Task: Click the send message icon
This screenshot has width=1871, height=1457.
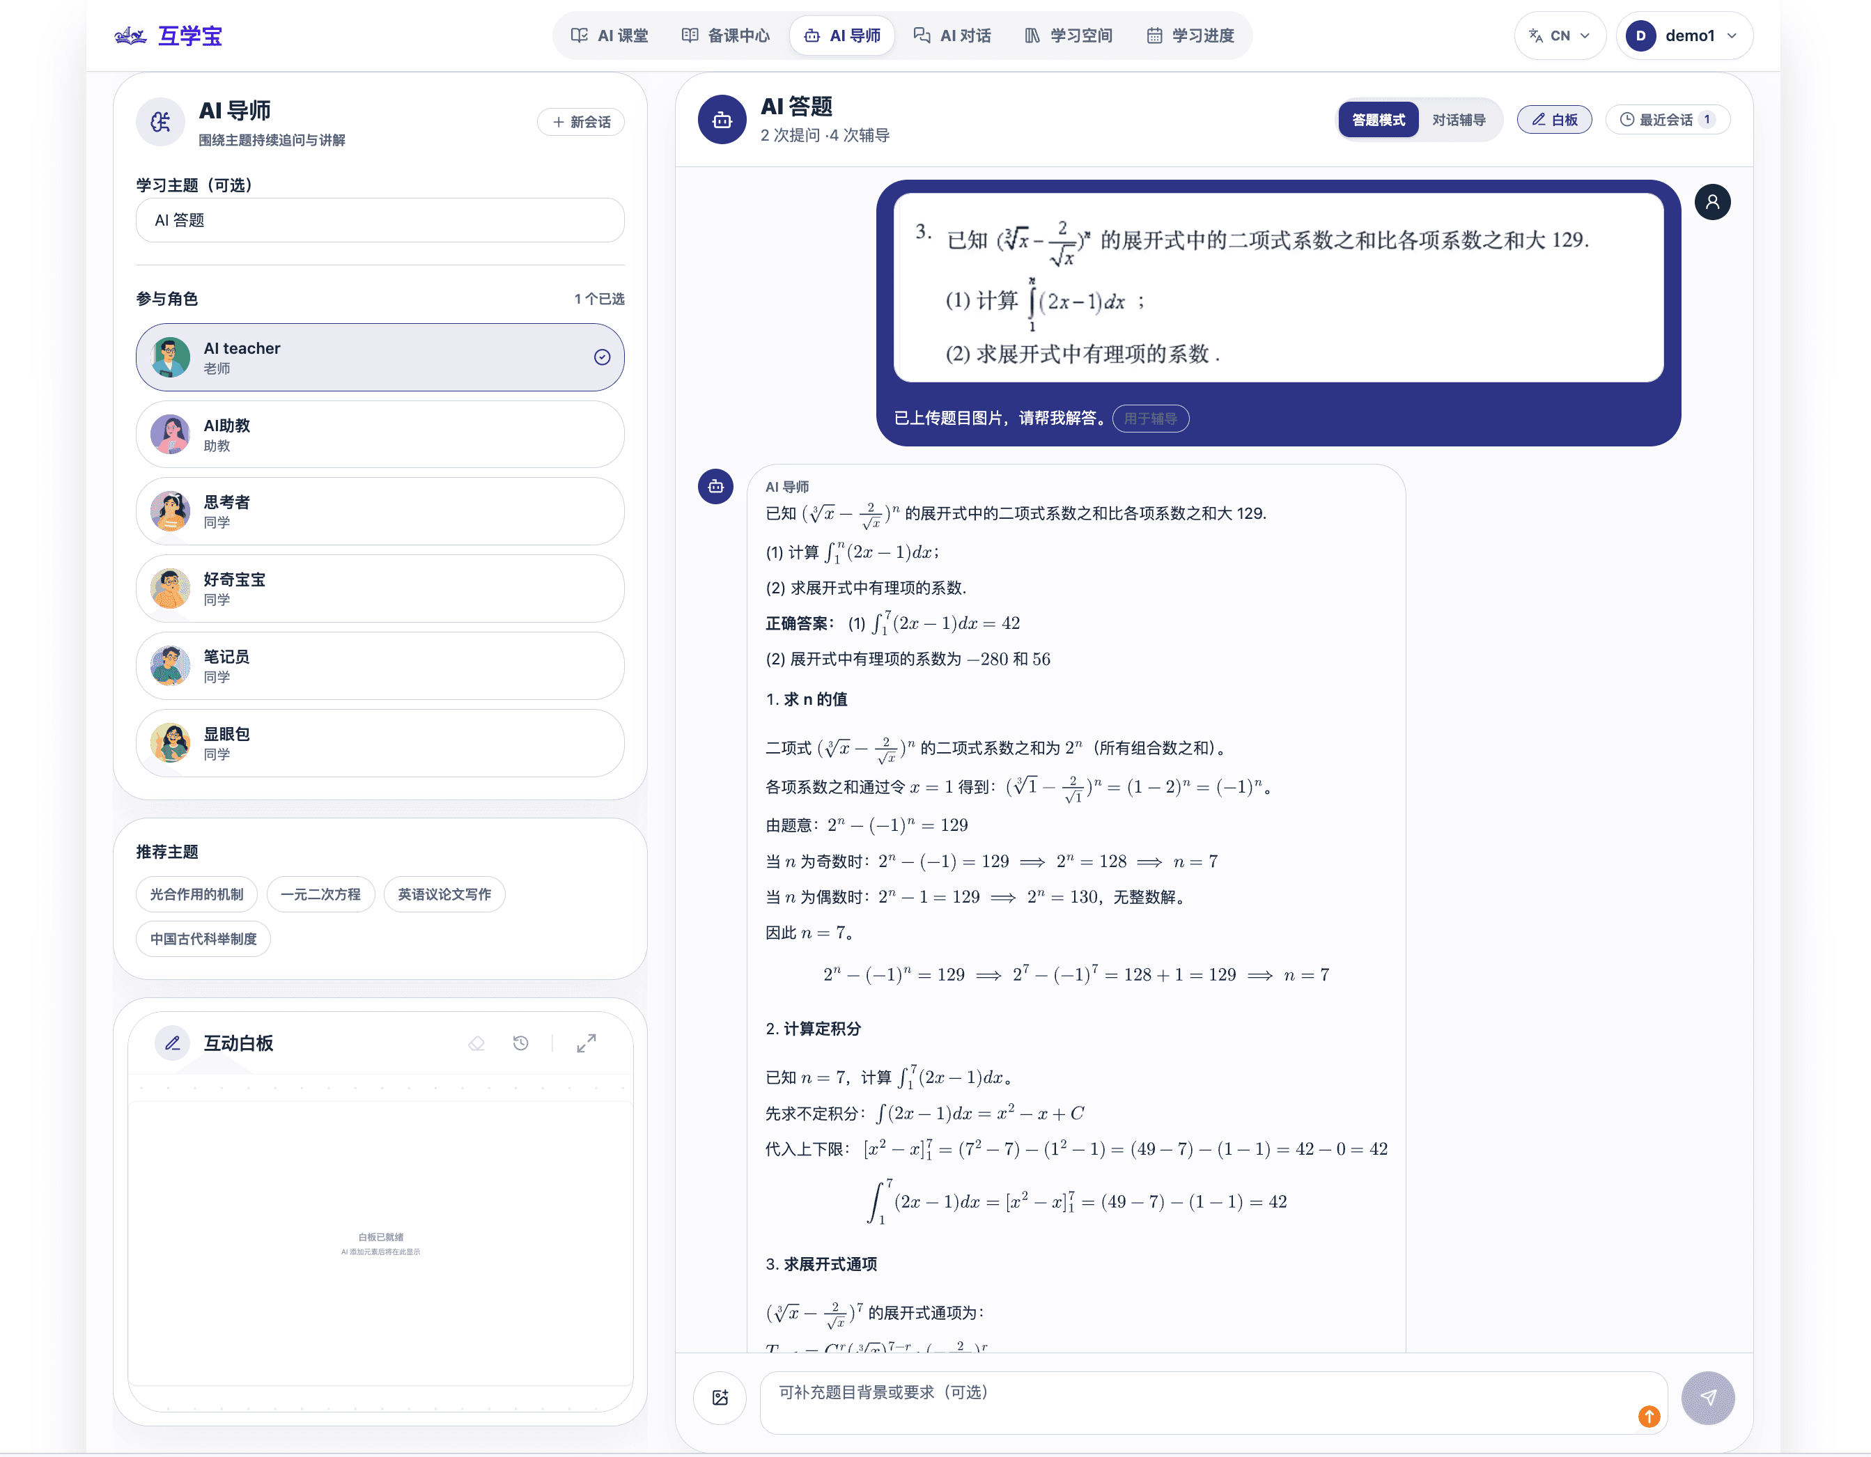Action: (x=1708, y=1398)
